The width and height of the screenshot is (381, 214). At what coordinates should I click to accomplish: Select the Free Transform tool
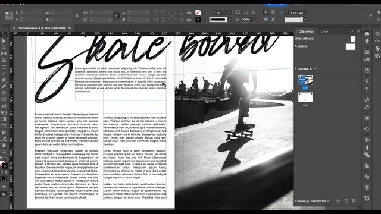[x=4, y=112]
